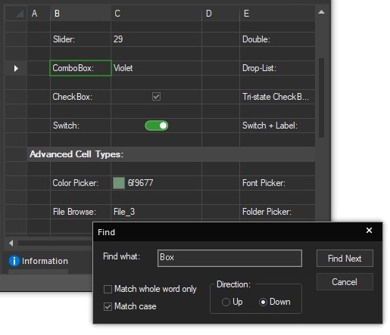Turn off the green Switch toggle
Viewport: 390px width, 335px height.
pos(157,126)
